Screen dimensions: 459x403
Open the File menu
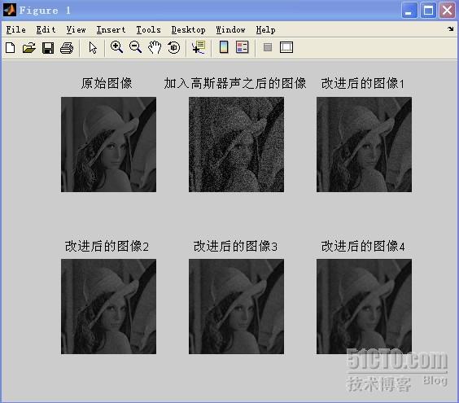[15, 29]
